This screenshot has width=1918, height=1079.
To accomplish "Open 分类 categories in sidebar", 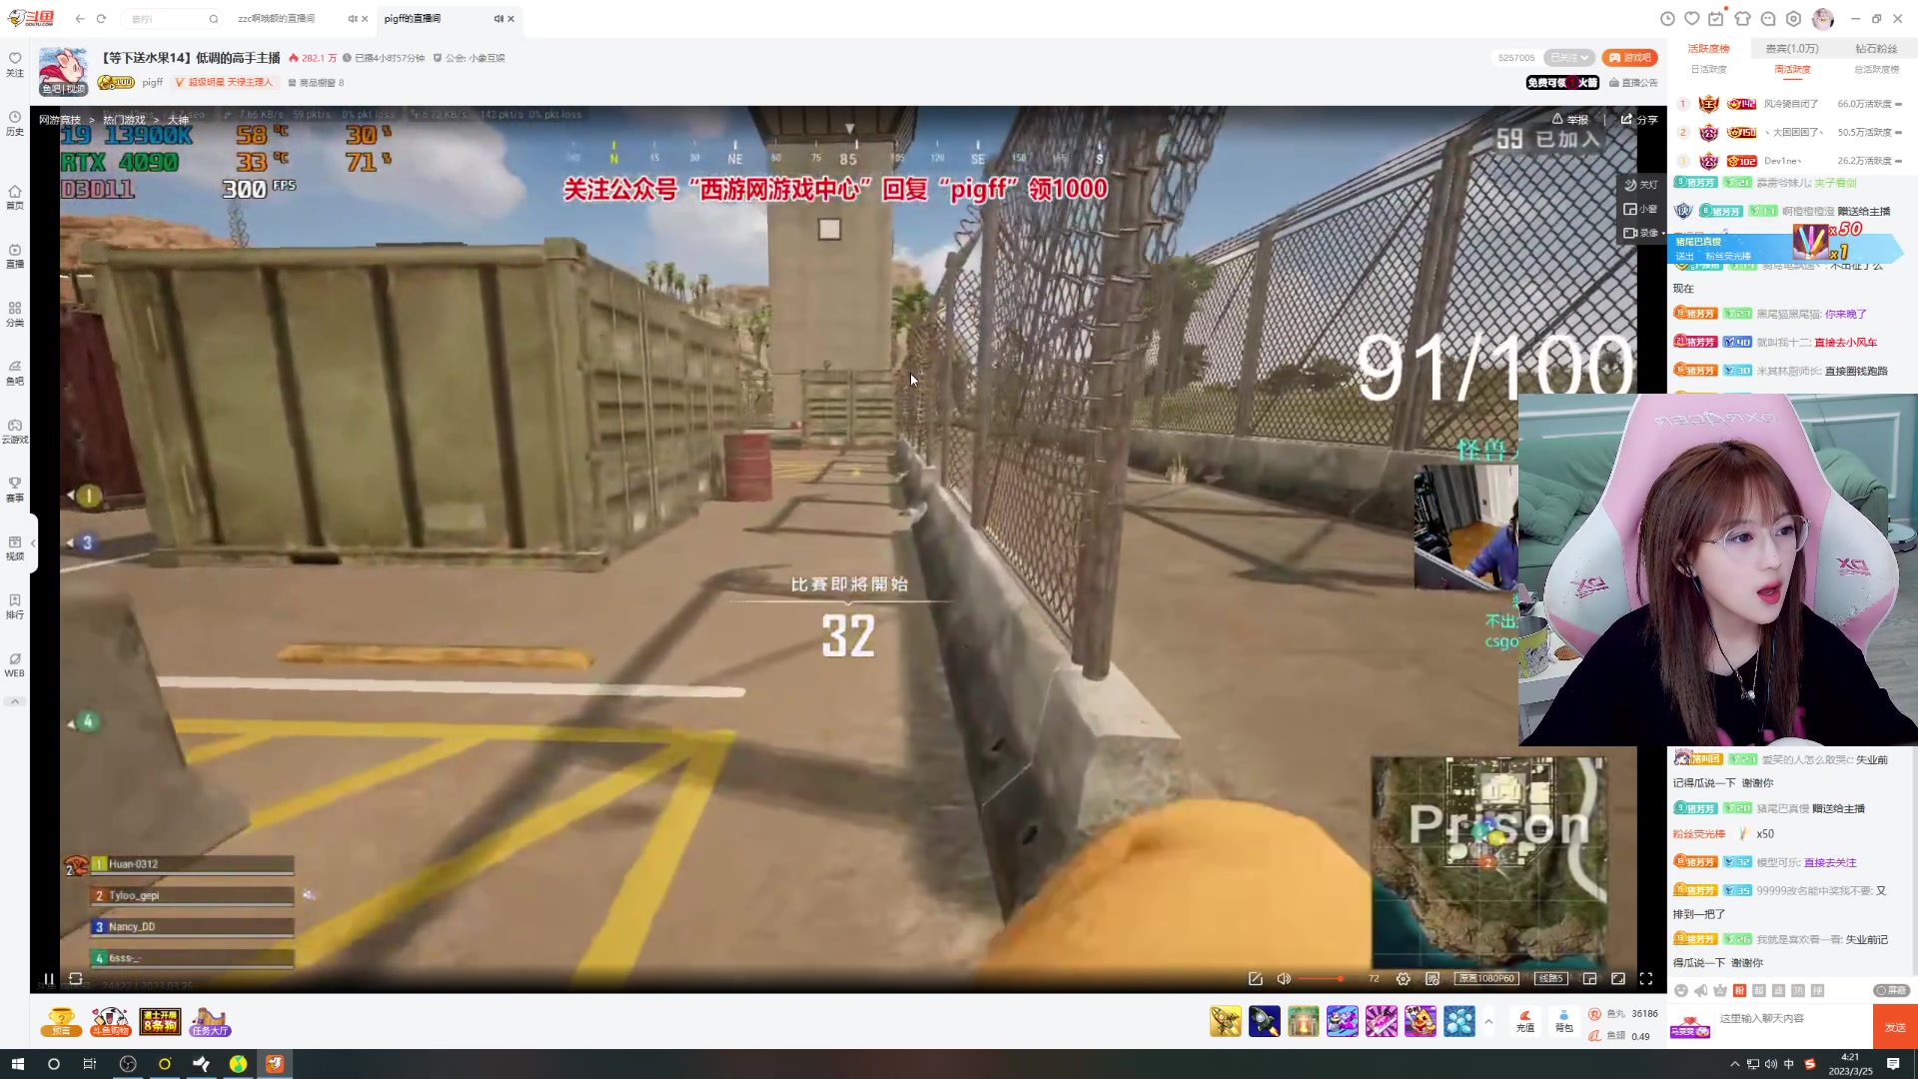I will pos(15,314).
